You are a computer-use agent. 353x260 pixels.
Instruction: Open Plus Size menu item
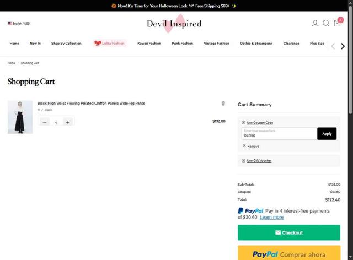click(317, 44)
